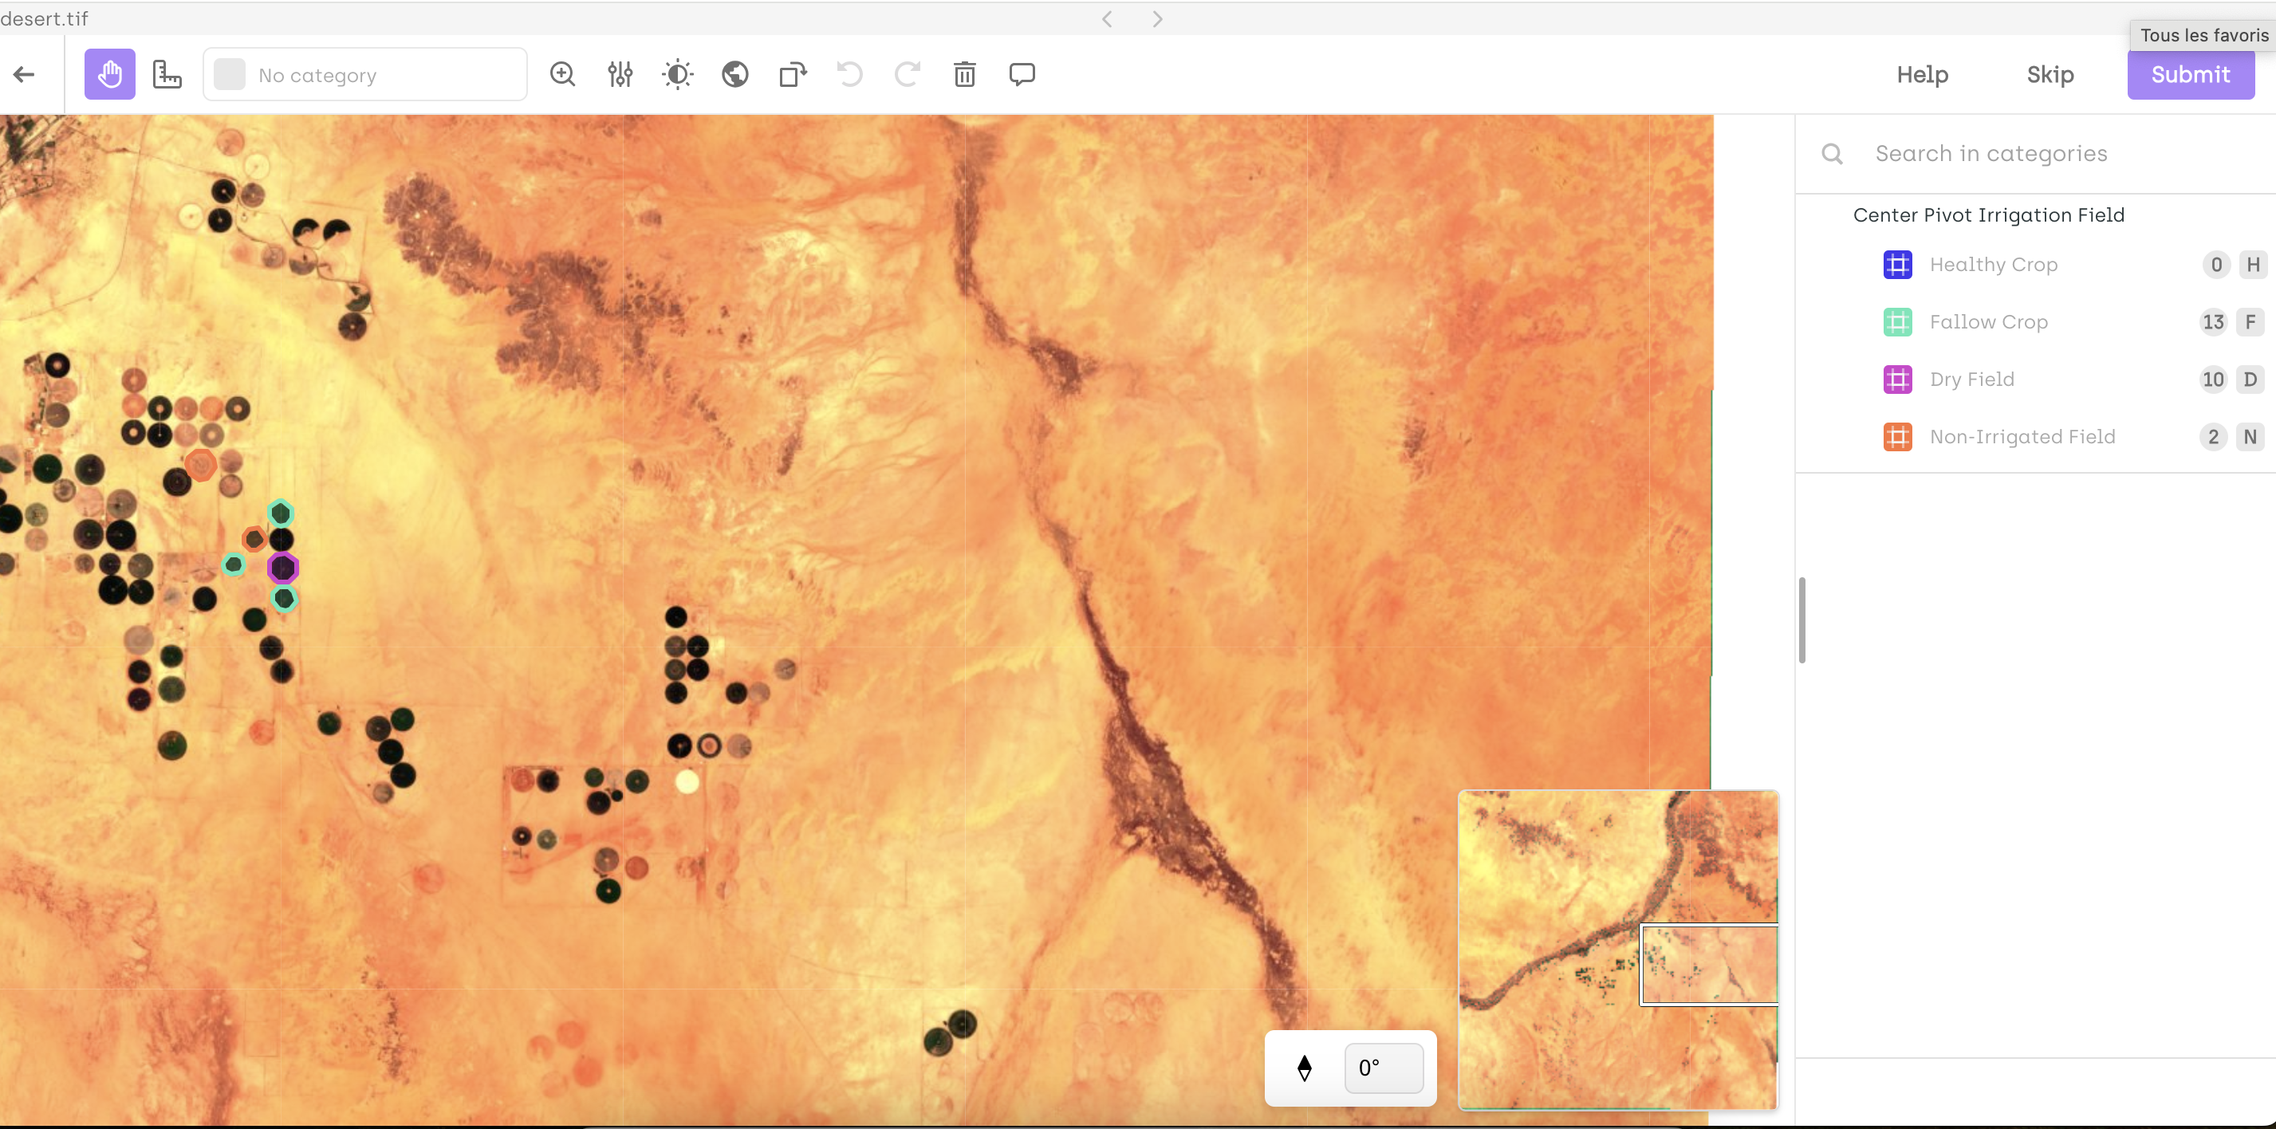
Task: Go back using the left arrow
Action: click(25, 74)
